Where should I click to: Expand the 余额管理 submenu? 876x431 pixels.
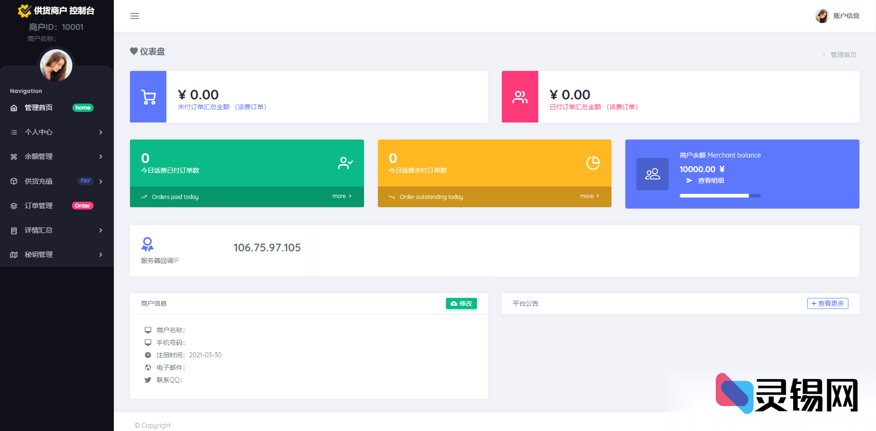click(56, 157)
